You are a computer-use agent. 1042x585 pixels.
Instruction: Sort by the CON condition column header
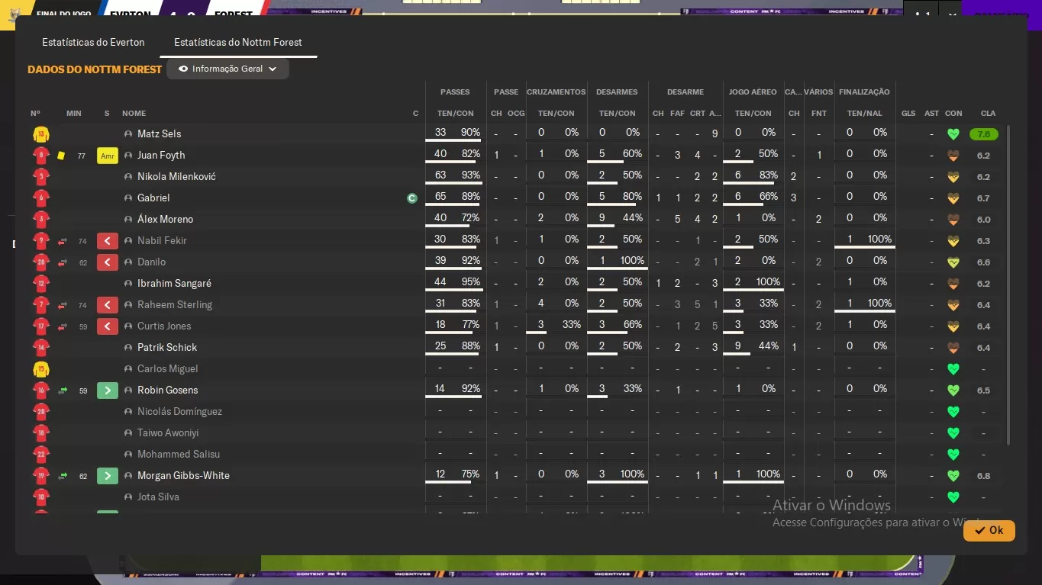click(x=953, y=114)
